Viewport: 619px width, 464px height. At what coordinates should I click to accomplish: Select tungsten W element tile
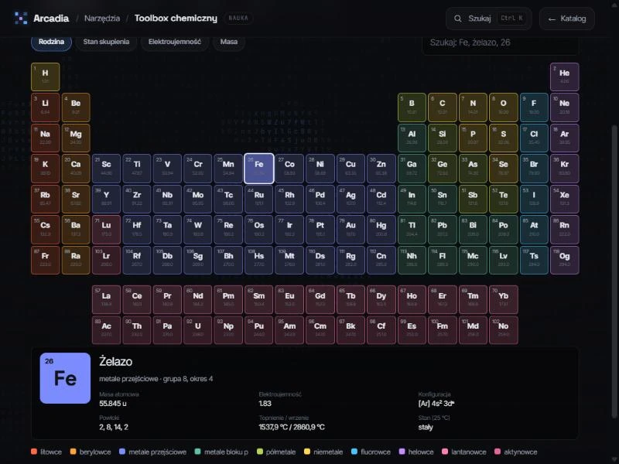(x=198, y=230)
